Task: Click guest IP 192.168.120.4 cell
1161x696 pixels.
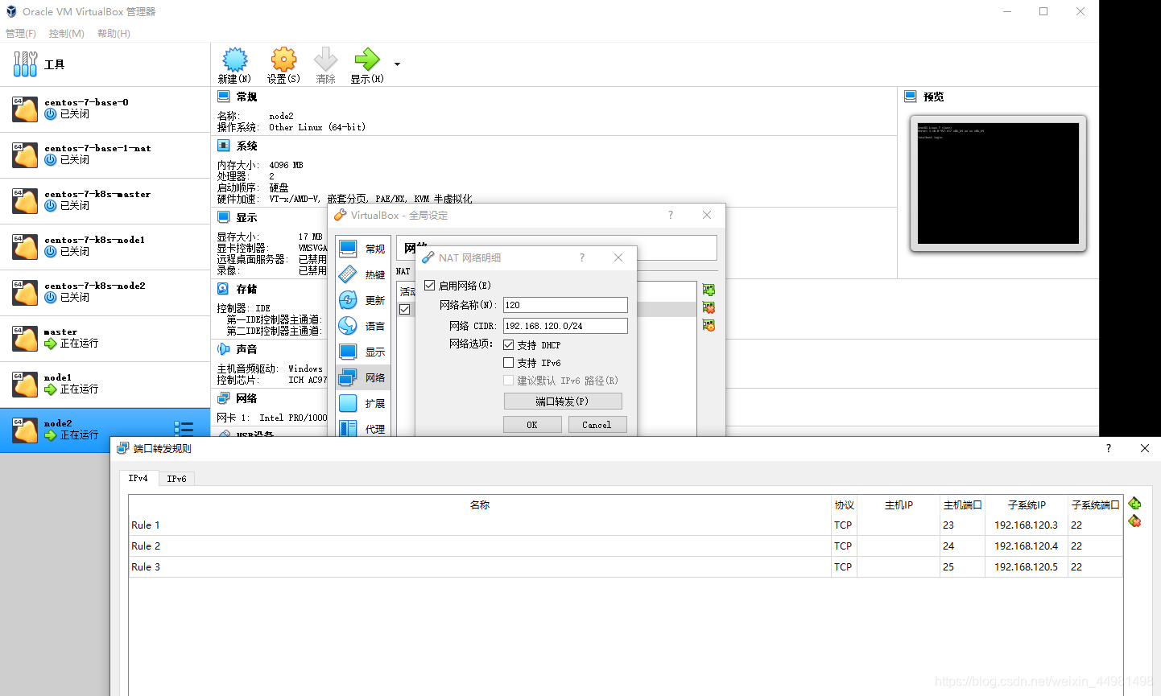Action: click(1027, 546)
